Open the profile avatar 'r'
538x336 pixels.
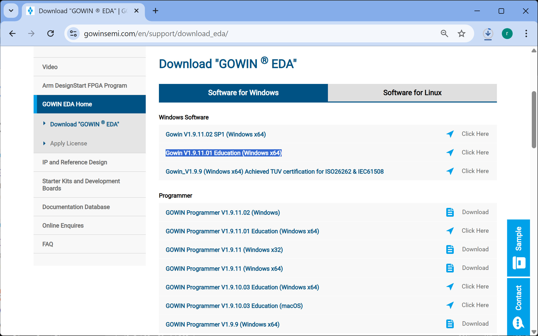[507, 34]
